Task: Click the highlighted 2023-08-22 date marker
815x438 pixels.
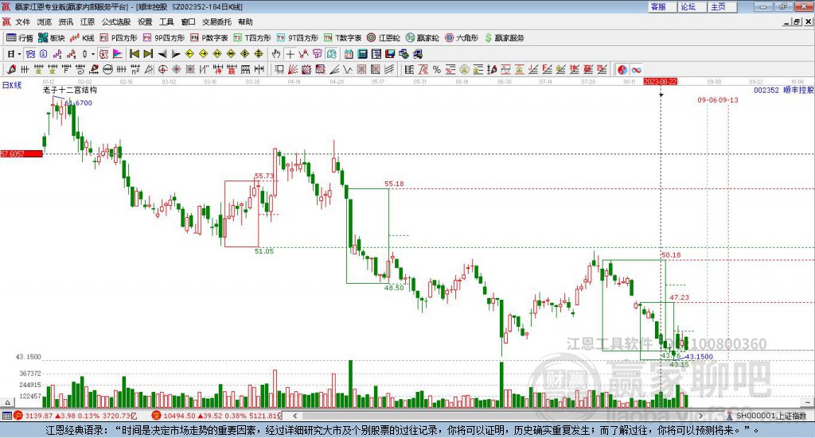Action: click(660, 81)
